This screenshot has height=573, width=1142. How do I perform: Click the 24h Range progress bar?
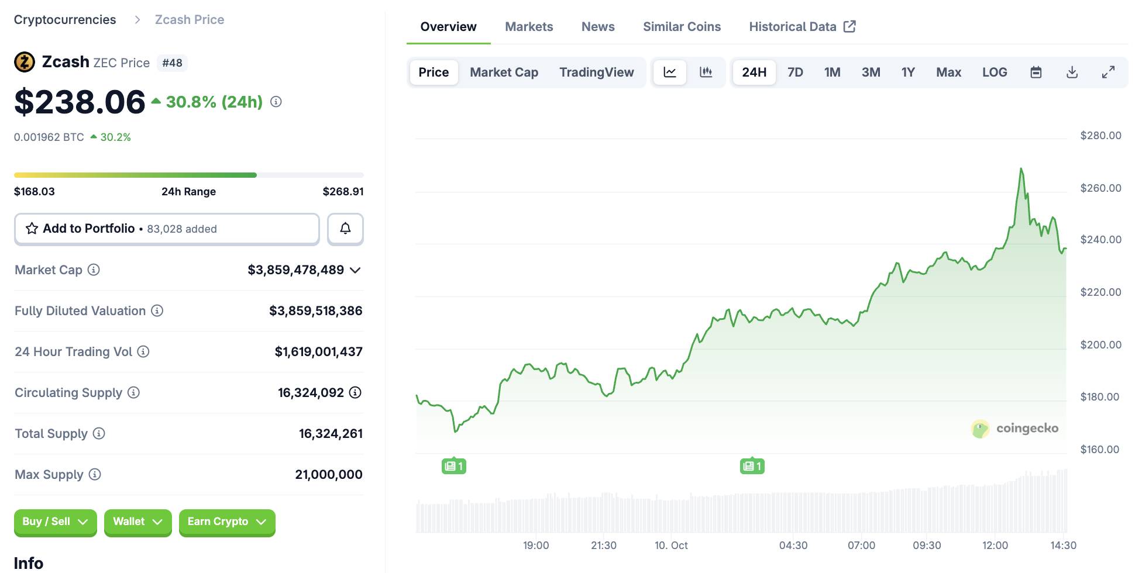tap(188, 175)
